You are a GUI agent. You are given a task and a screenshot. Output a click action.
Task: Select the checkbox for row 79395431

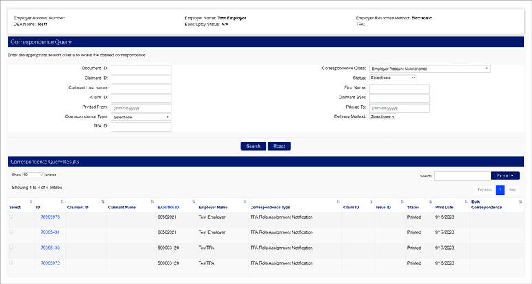[x=11, y=232]
